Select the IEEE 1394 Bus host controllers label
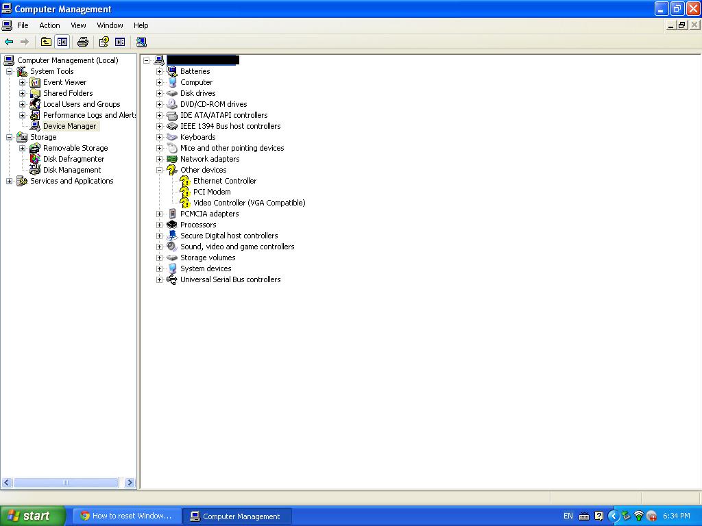Screen dimensions: 702x526 [x=230, y=126]
